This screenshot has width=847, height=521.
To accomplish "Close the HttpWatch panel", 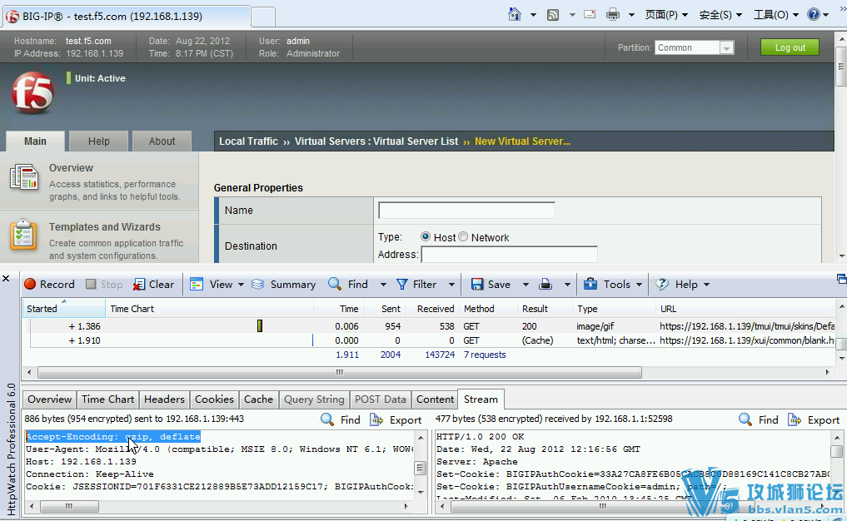I will click(6, 279).
